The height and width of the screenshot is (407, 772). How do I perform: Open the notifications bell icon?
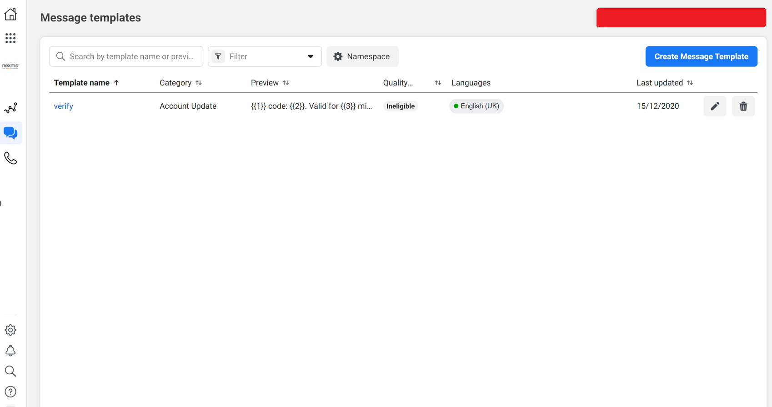[10, 351]
